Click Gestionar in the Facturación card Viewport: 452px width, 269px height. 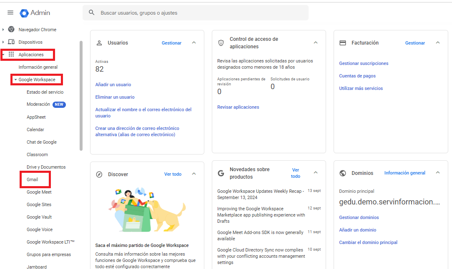pyautogui.click(x=415, y=43)
